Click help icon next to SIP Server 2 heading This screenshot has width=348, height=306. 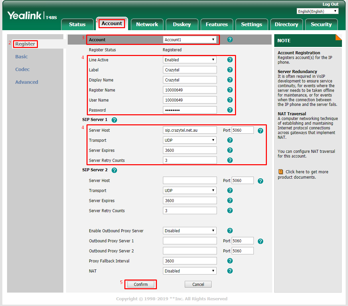114,170
